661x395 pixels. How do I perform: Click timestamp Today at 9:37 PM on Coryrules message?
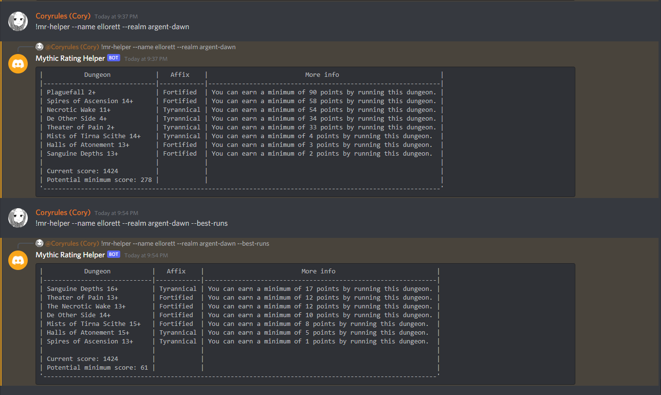116,17
